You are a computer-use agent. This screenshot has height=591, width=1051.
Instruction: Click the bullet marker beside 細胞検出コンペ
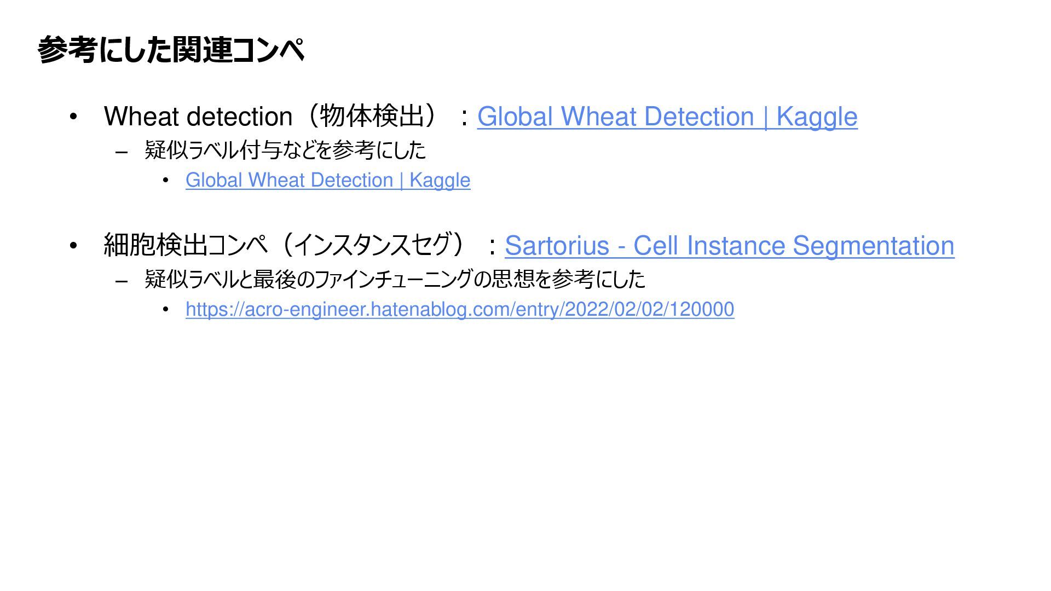(x=73, y=246)
